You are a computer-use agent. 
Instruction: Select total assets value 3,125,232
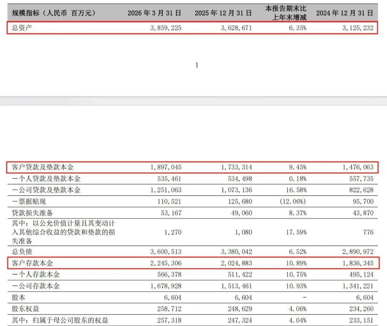(x=358, y=28)
